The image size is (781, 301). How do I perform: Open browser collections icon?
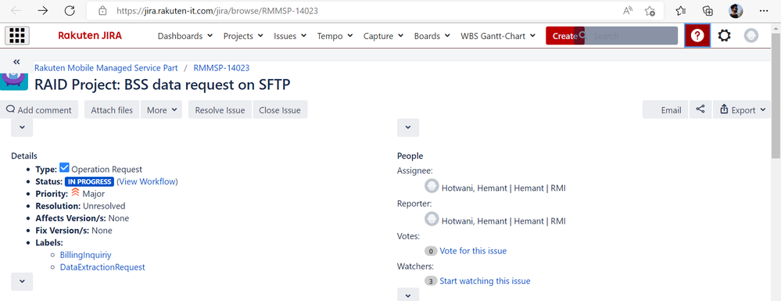tap(708, 10)
